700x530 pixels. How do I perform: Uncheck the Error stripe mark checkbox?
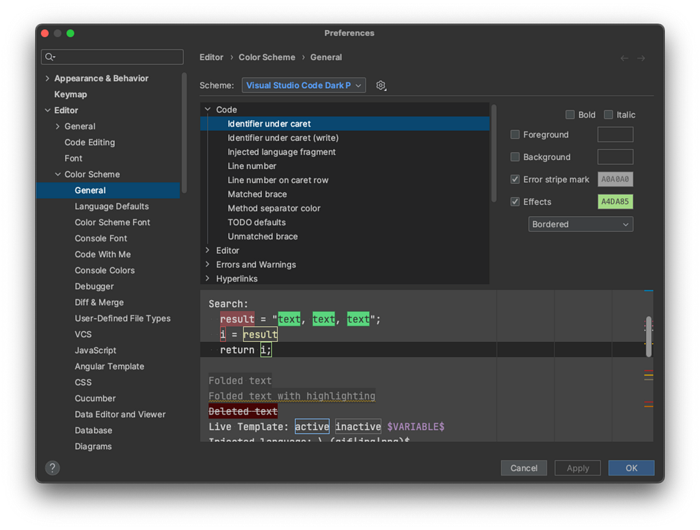tap(515, 179)
